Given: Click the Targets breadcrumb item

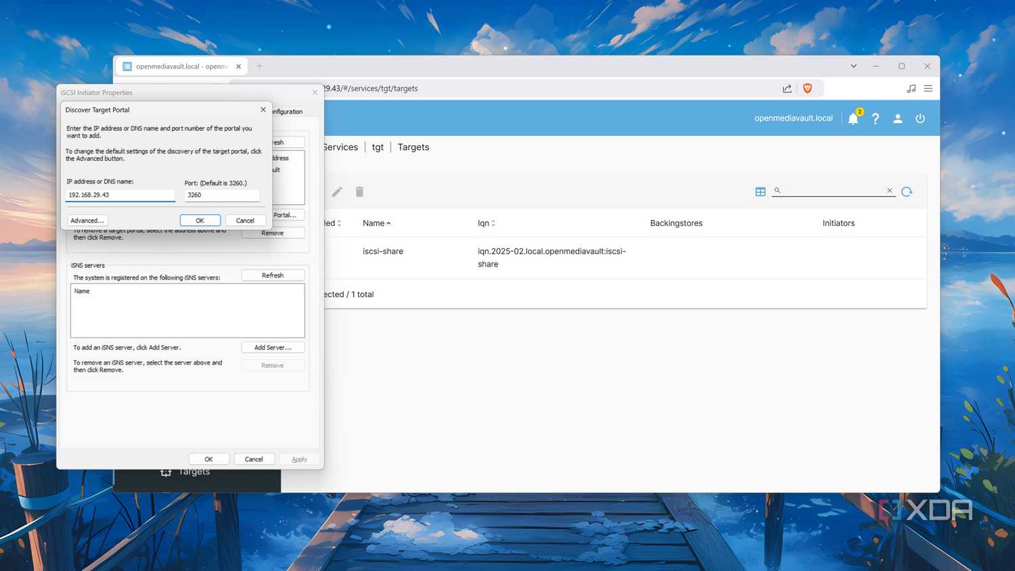Looking at the screenshot, I should point(413,147).
